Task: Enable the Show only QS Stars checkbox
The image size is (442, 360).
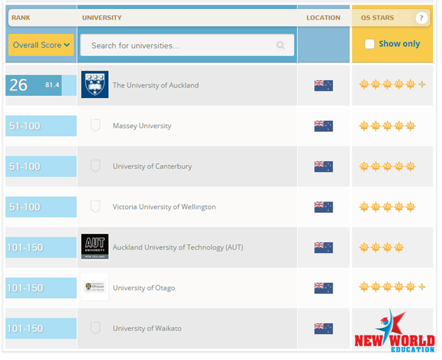Action: (370, 44)
